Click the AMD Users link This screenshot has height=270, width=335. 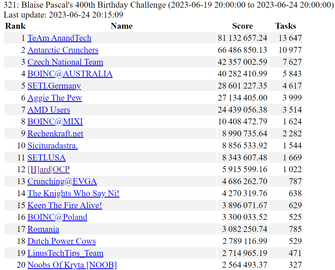pos(49,110)
